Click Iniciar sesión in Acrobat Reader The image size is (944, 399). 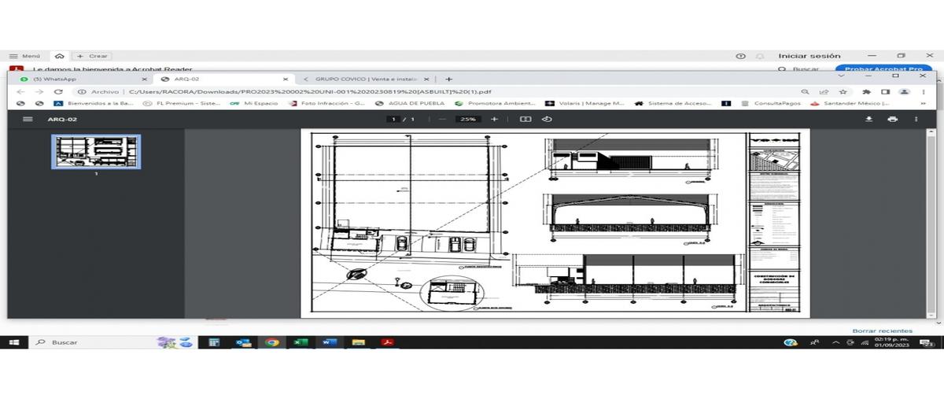(809, 56)
